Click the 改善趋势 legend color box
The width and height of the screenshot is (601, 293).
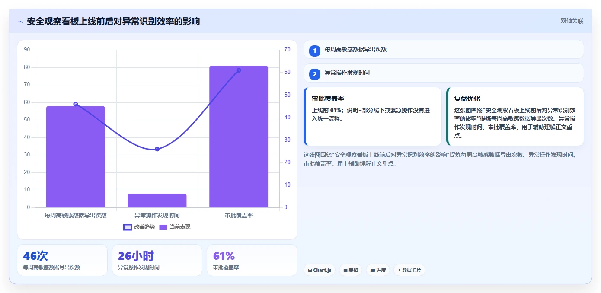pyautogui.click(x=128, y=227)
